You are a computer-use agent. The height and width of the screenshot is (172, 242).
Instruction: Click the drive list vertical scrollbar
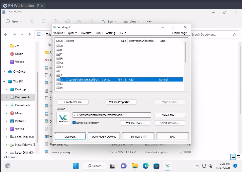[x=186, y=52]
